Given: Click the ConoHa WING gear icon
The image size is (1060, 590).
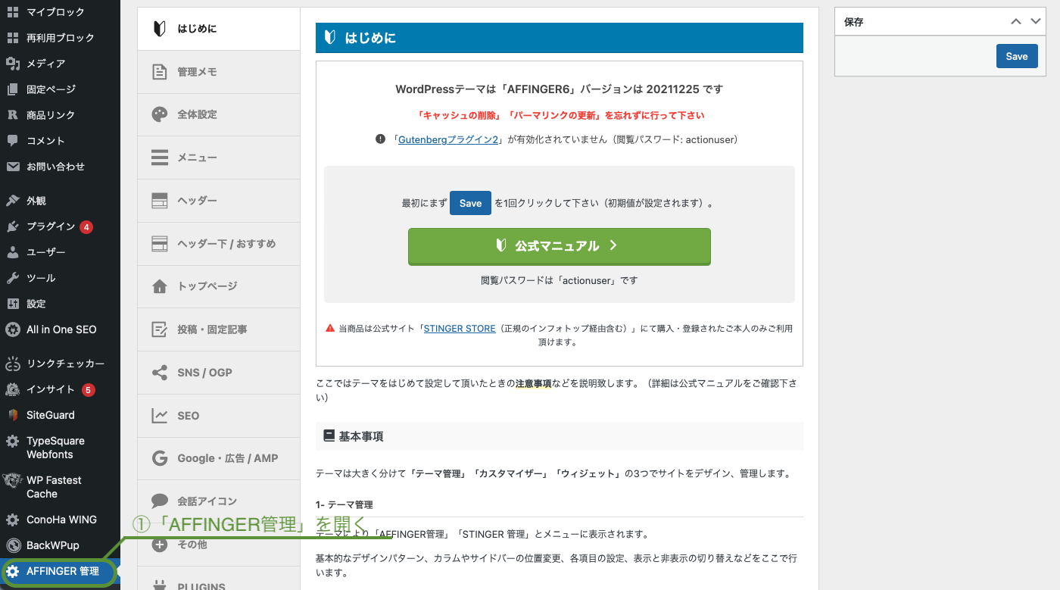Looking at the screenshot, I should click(x=12, y=520).
